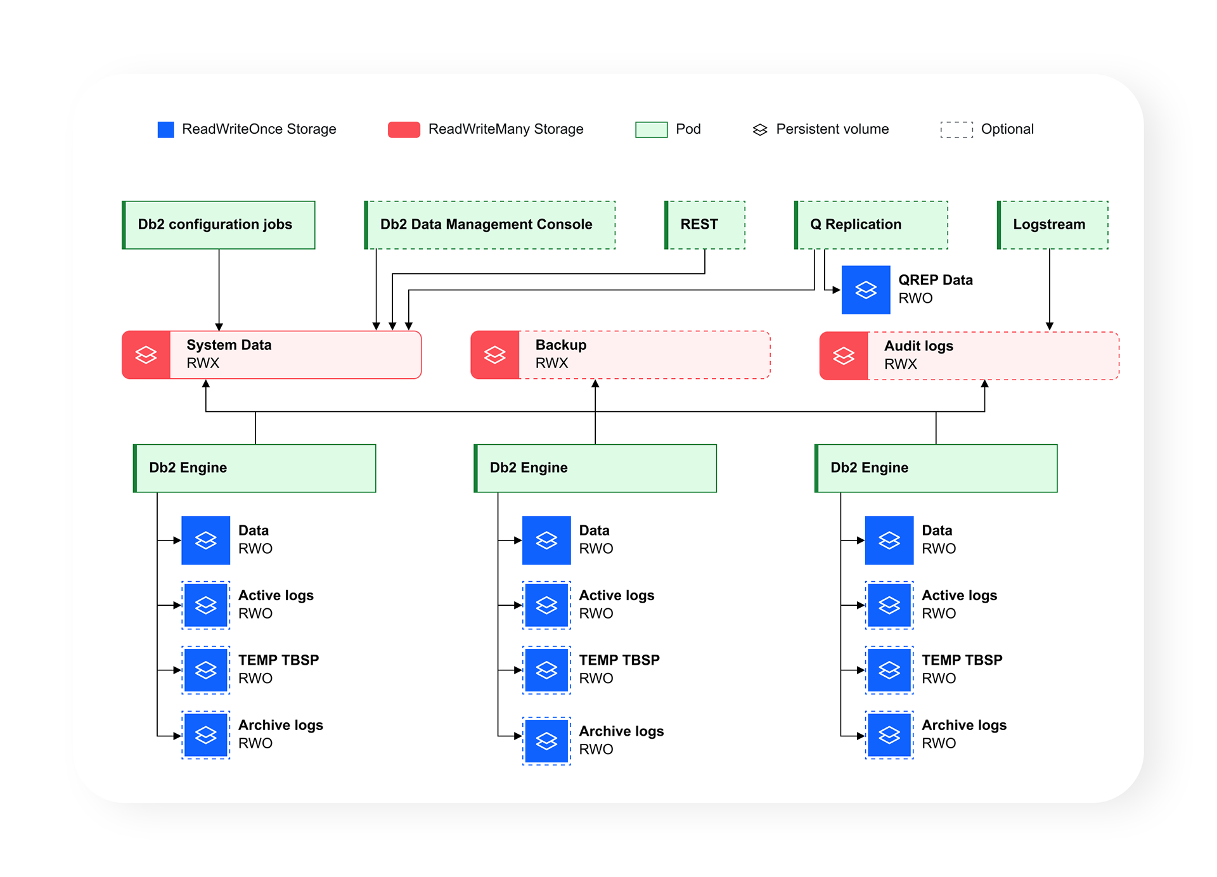Click the Audit logs red volume icon
Image resolution: width=1217 pixels, height=877 pixels.
pyautogui.click(x=844, y=355)
